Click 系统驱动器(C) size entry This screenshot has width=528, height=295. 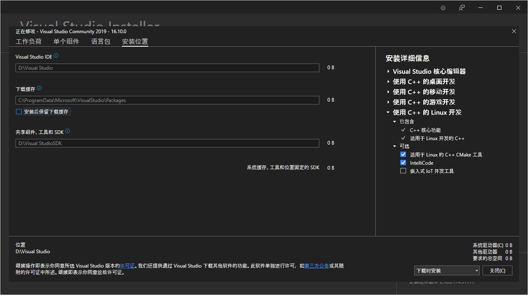tap(492, 245)
